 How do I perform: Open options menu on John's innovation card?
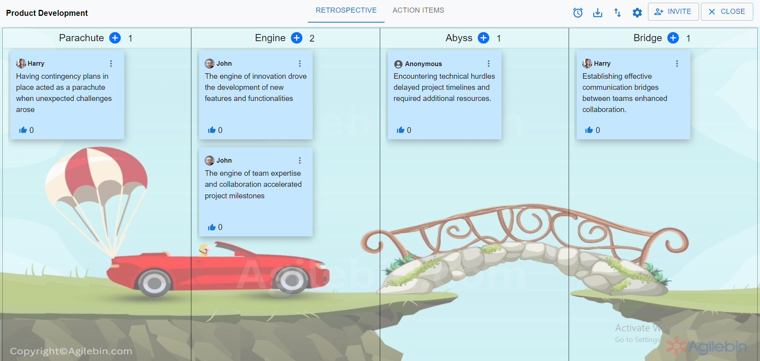300,63
